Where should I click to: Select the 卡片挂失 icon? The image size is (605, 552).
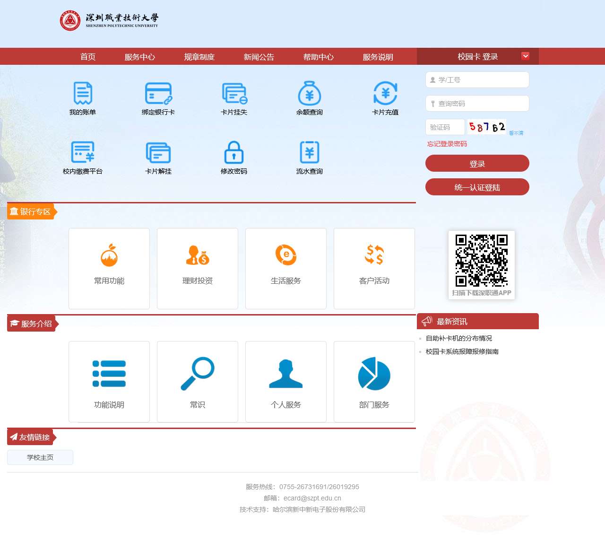tap(234, 93)
